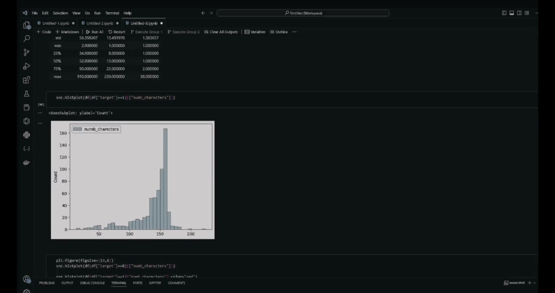Open the Testing flask view

[x=27, y=94]
